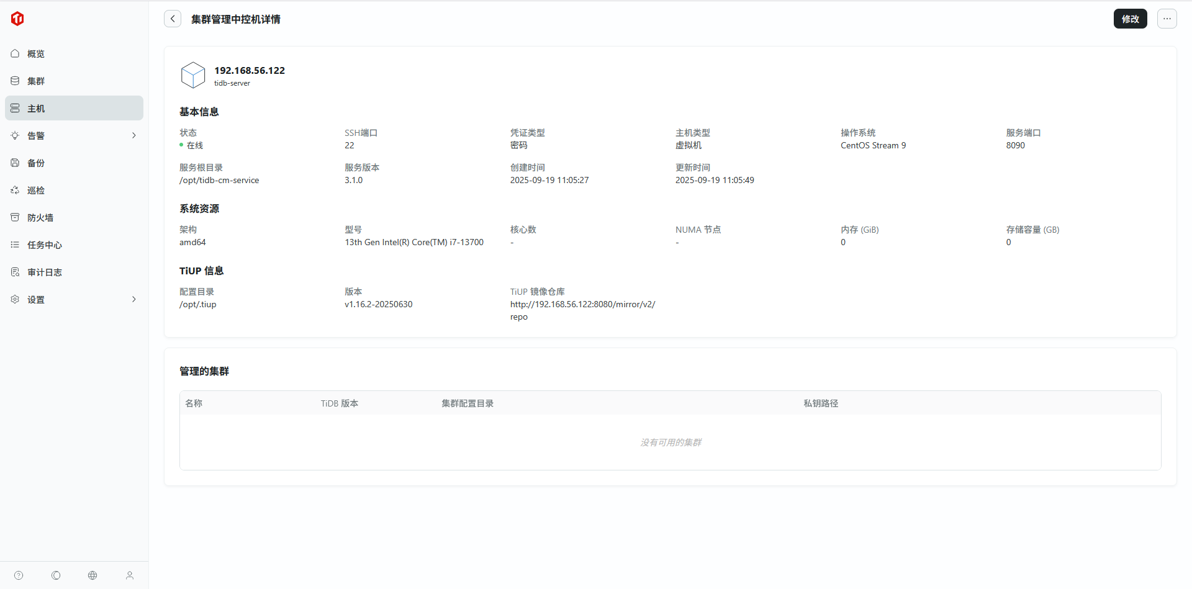
Task: Open the 防火墙 firewall page
Action: (40, 218)
